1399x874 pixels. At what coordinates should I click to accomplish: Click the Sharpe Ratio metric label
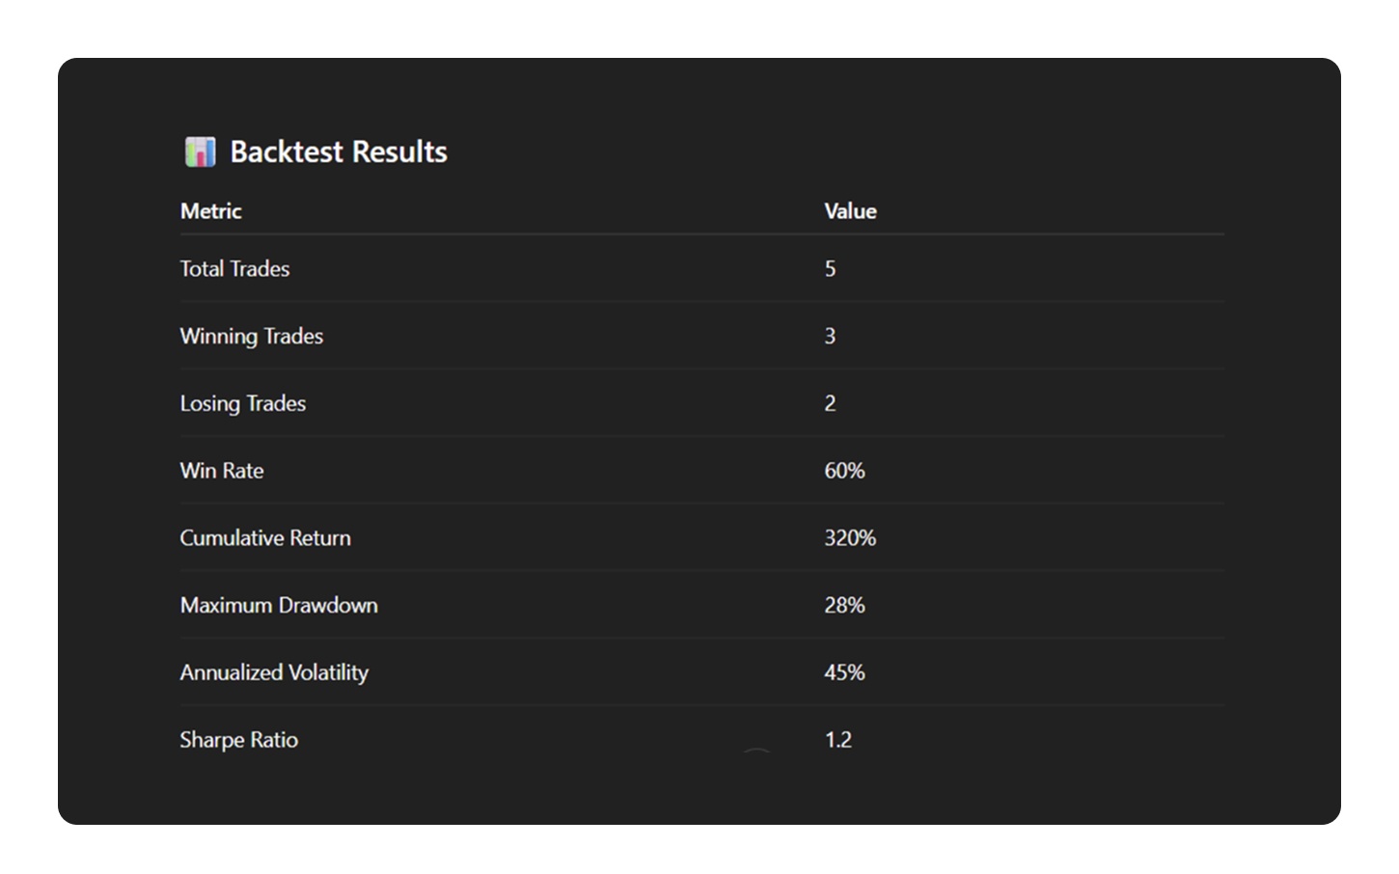click(239, 740)
